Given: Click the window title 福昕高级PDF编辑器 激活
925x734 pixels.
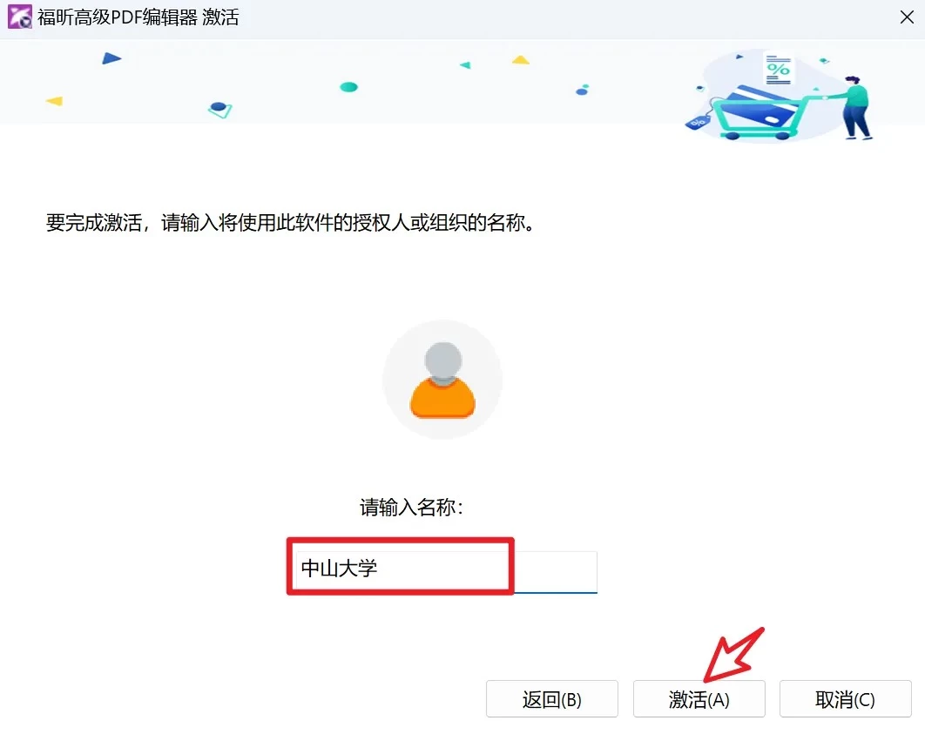Looking at the screenshot, I should 138,17.
